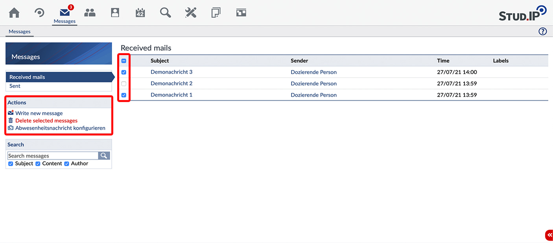Open the Community people icon
This screenshot has width=553, height=243.
(90, 13)
